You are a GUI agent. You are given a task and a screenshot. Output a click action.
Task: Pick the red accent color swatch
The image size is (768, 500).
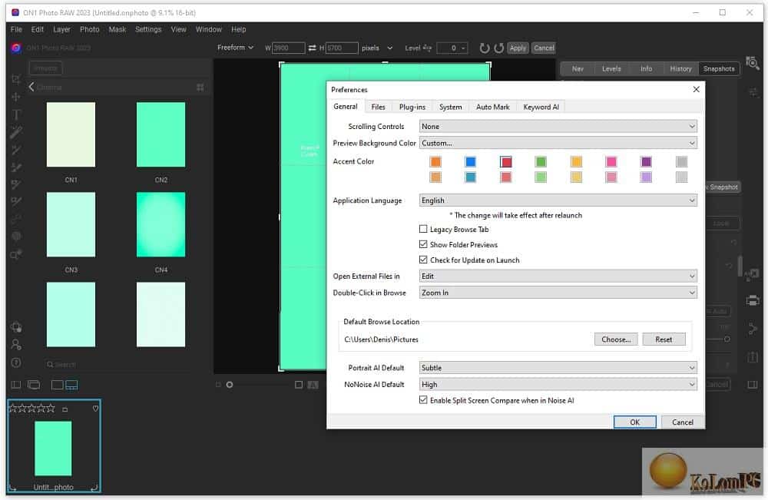506,161
